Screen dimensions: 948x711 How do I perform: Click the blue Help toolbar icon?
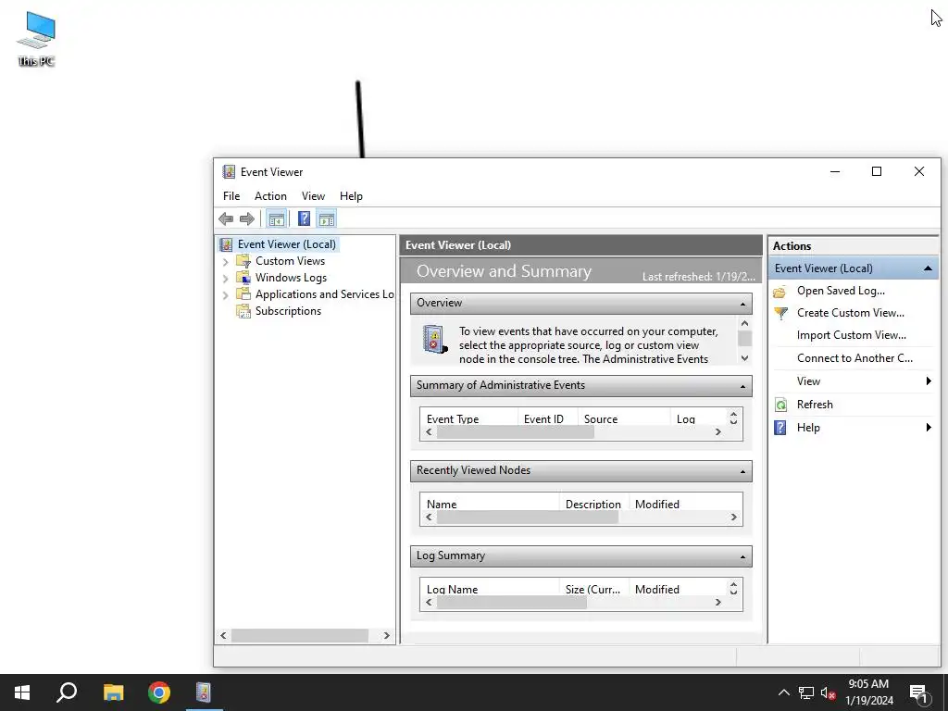[x=304, y=218]
